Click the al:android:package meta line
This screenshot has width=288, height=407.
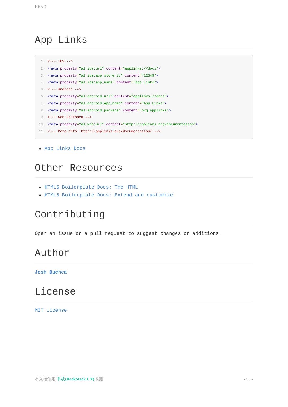(109, 110)
